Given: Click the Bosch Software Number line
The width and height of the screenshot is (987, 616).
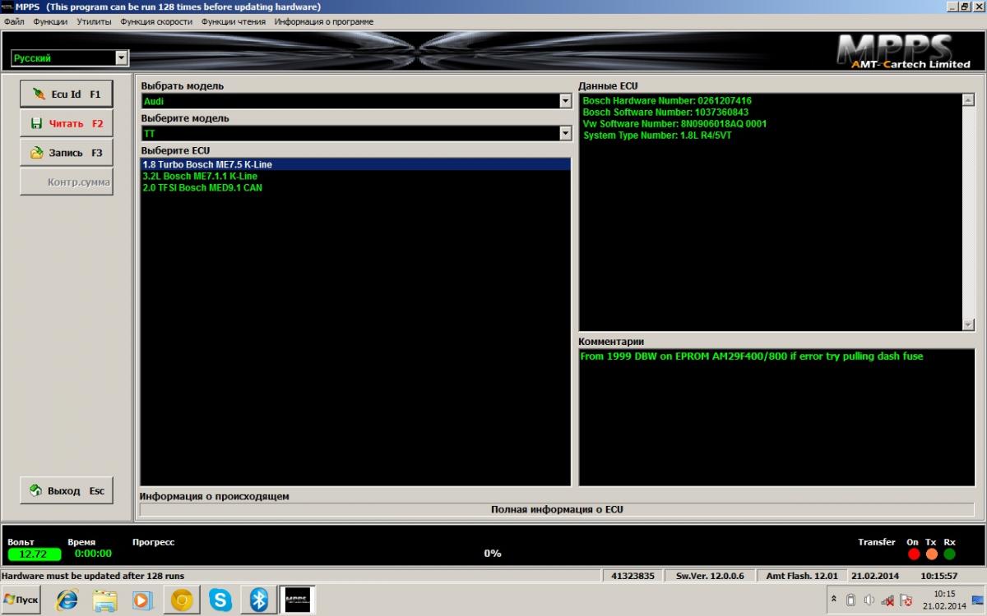Looking at the screenshot, I should (665, 113).
